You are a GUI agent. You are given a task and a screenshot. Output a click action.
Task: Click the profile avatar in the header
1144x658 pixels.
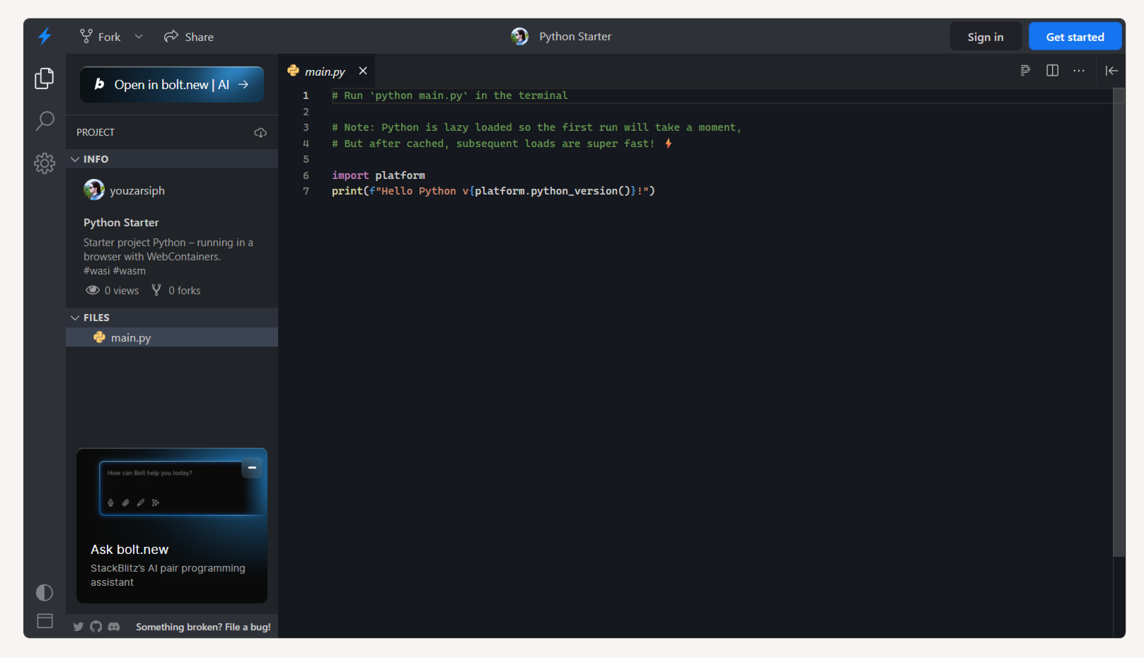(520, 37)
